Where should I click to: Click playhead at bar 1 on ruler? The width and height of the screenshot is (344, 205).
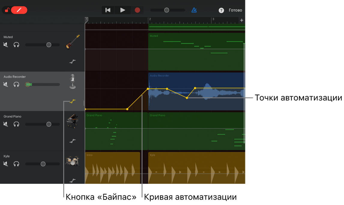click(87, 20)
